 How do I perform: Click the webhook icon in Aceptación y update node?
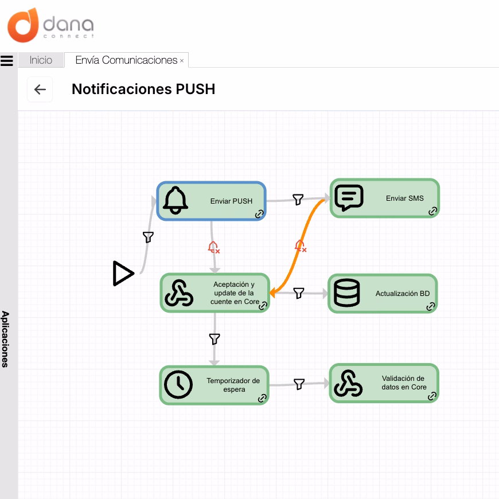click(179, 293)
